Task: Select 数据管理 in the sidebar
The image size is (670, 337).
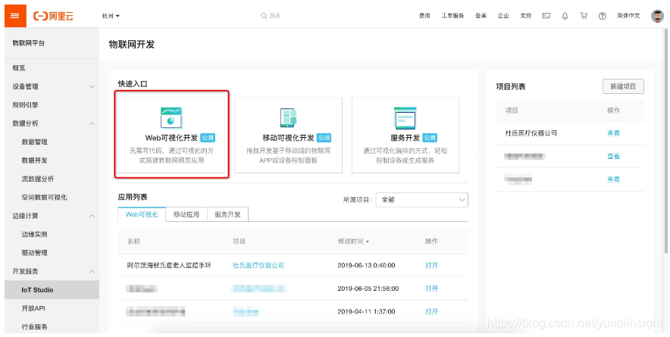Action: 35,142
